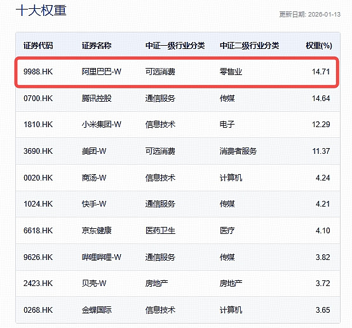Viewport: 352px width, 328px height.
Task: Click the 消费者服务 cell
Action: tap(238, 151)
